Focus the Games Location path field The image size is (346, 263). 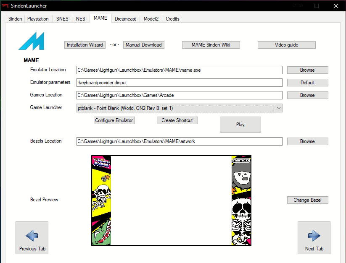click(180, 95)
